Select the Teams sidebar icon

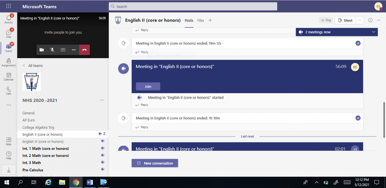[x=8, y=48]
